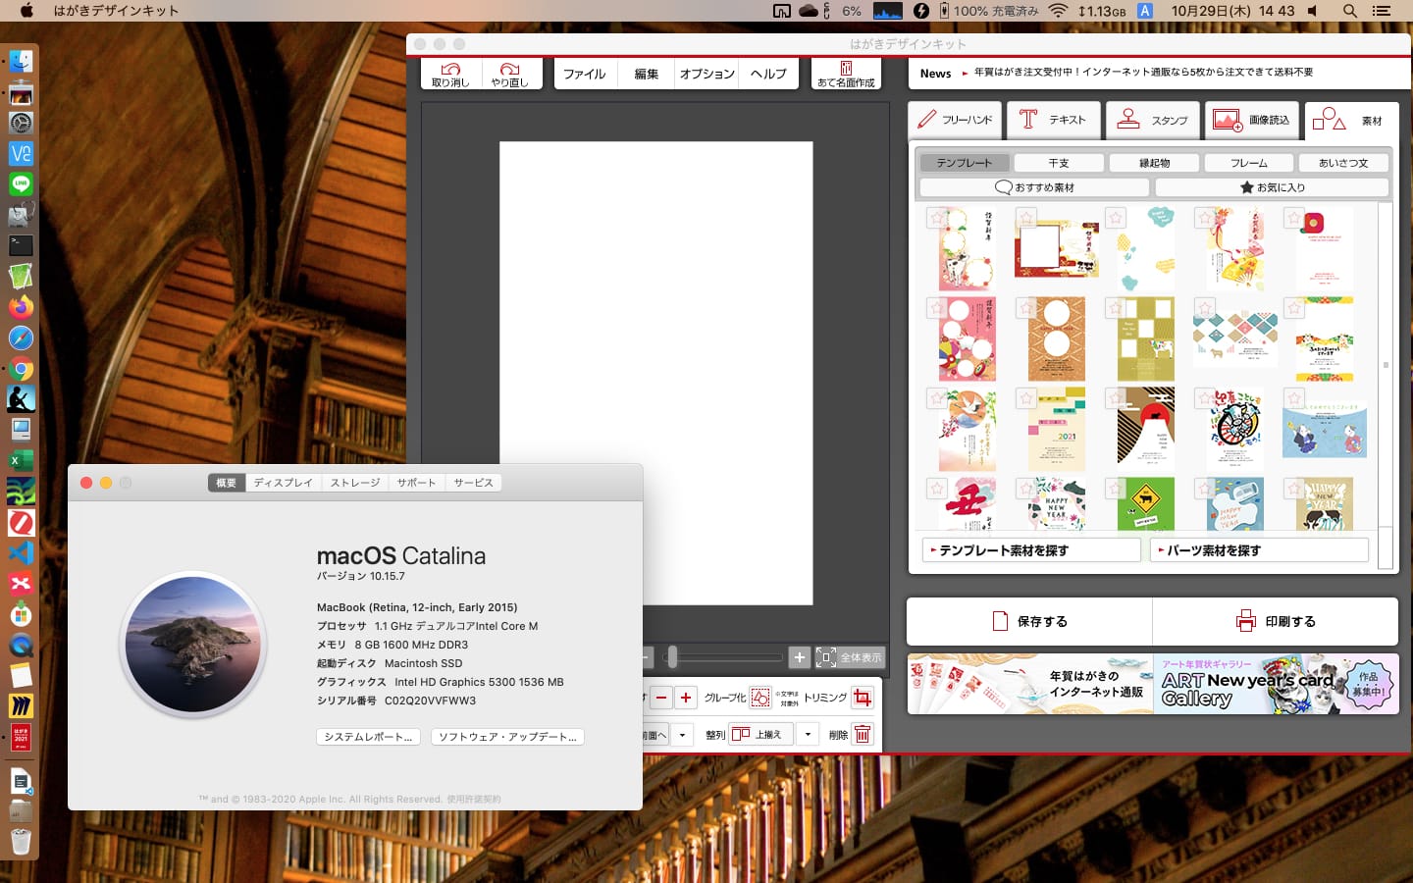Launch Google Chrome from the Dock
Screen dimensions: 1413x883
[21, 369]
